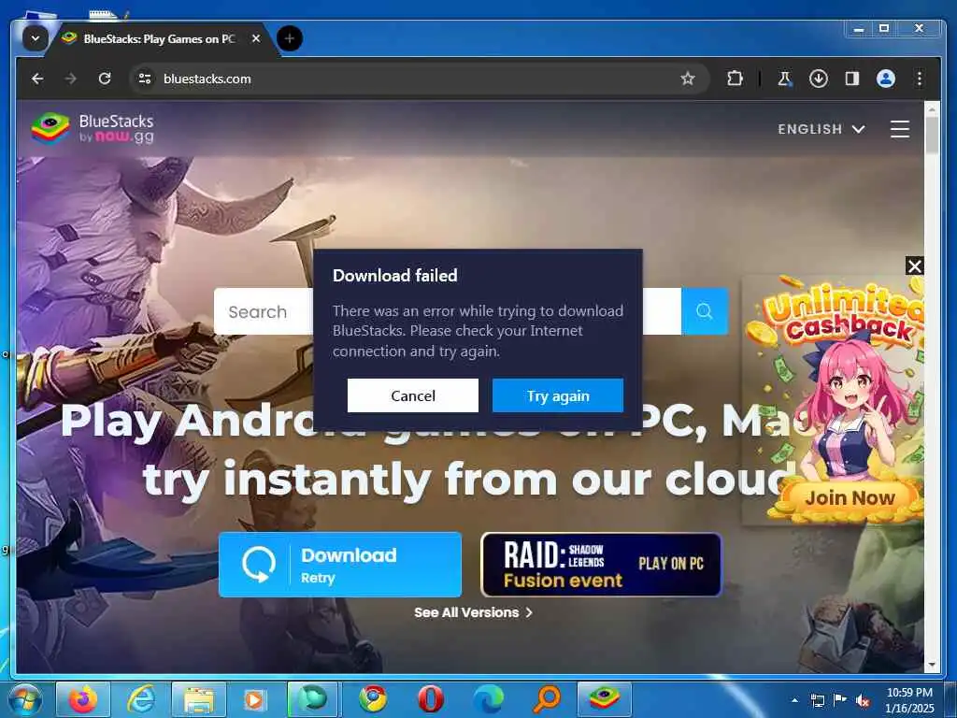Click the Download Retry button
957x718 pixels.
pyautogui.click(x=340, y=565)
